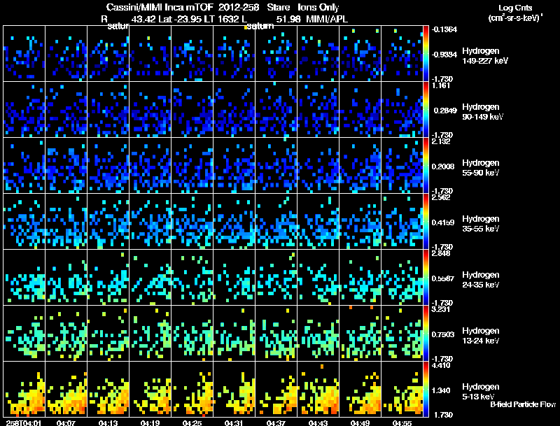
Task: Select the 04:43 panel in the 5-13 keV row
Action: coord(318,389)
